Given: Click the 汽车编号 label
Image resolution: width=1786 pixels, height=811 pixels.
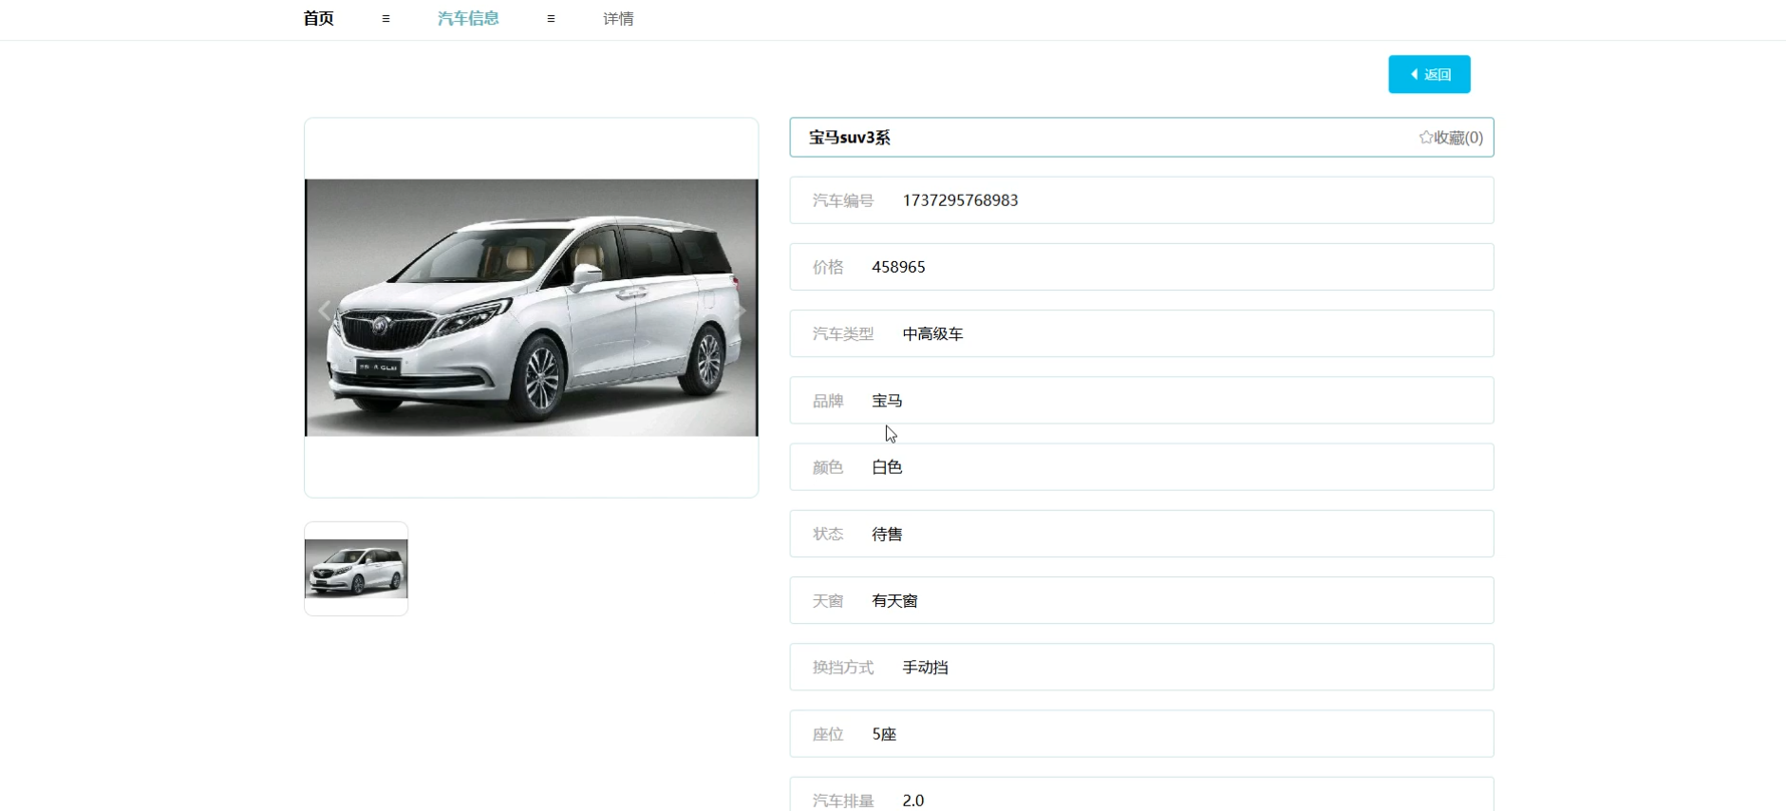Looking at the screenshot, I should coord(843,200).
